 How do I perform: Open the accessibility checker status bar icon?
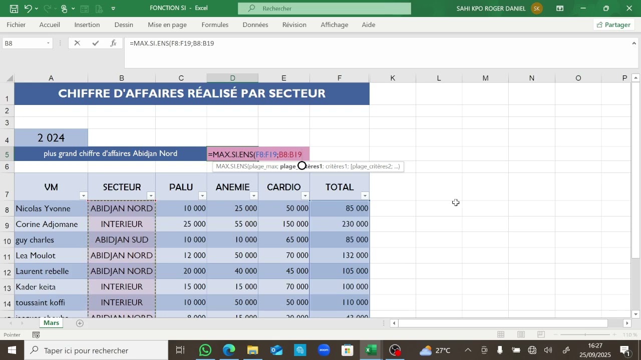(36, 335)
